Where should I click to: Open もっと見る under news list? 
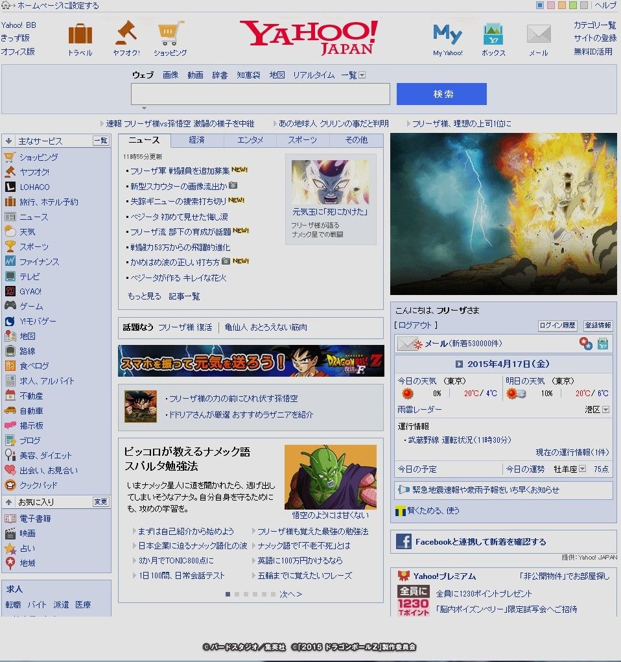[x=144, y=296]
